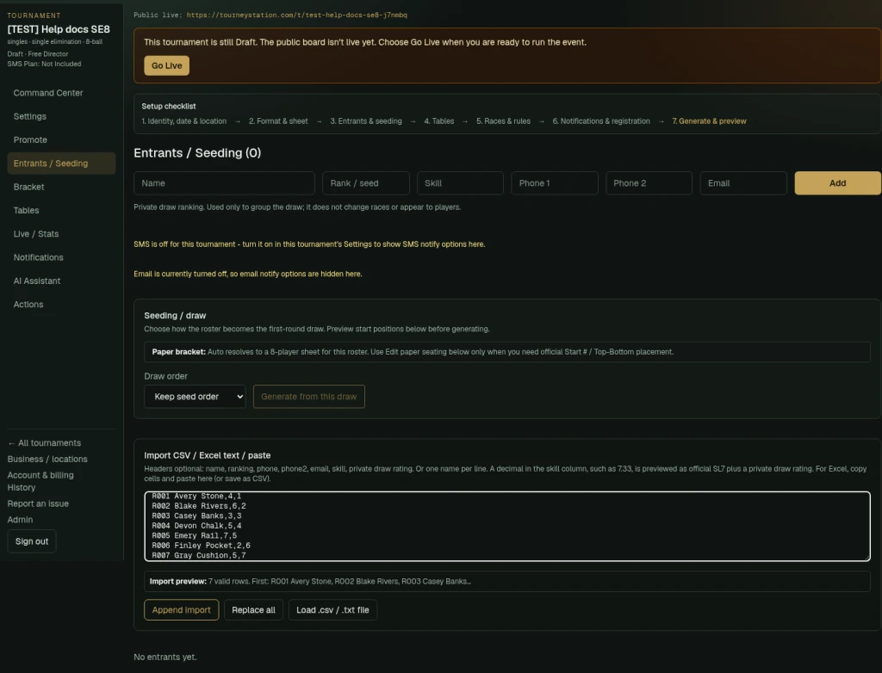This screenshot has height=673, width=882.
Task: Go to checklist step 4 Tables
Action: click(x=438, y=120)
